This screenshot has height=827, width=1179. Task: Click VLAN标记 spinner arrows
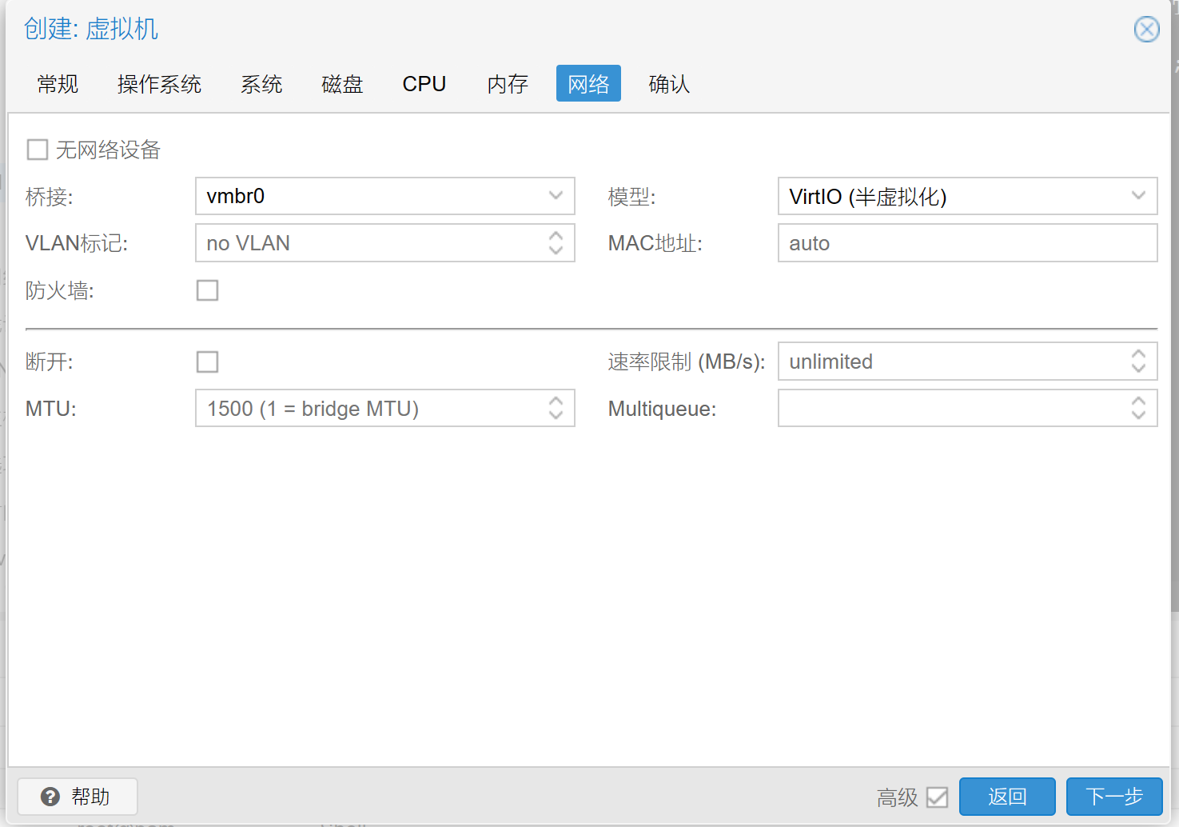(556, 243)
